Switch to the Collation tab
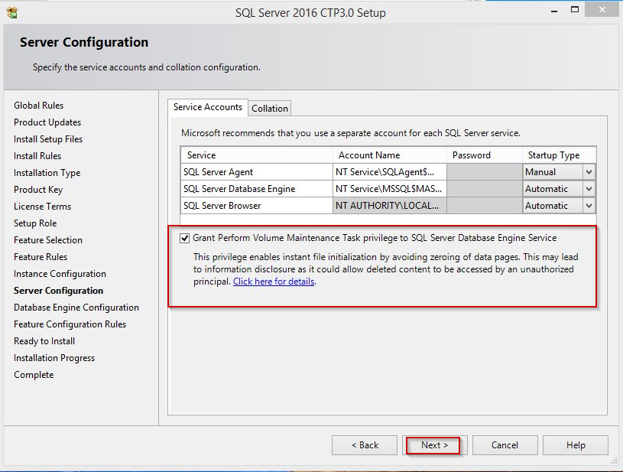Viewport: 623px width, 472px height. click(x=270, y=108)
